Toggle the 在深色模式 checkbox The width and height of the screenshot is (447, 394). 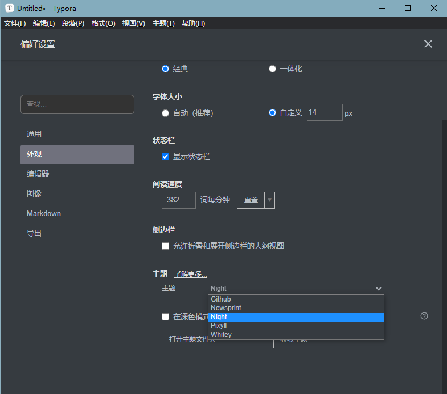click(x=165, y=316)
